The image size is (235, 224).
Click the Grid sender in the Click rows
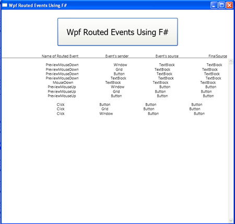pyautogui.click(x=105, y=109)
